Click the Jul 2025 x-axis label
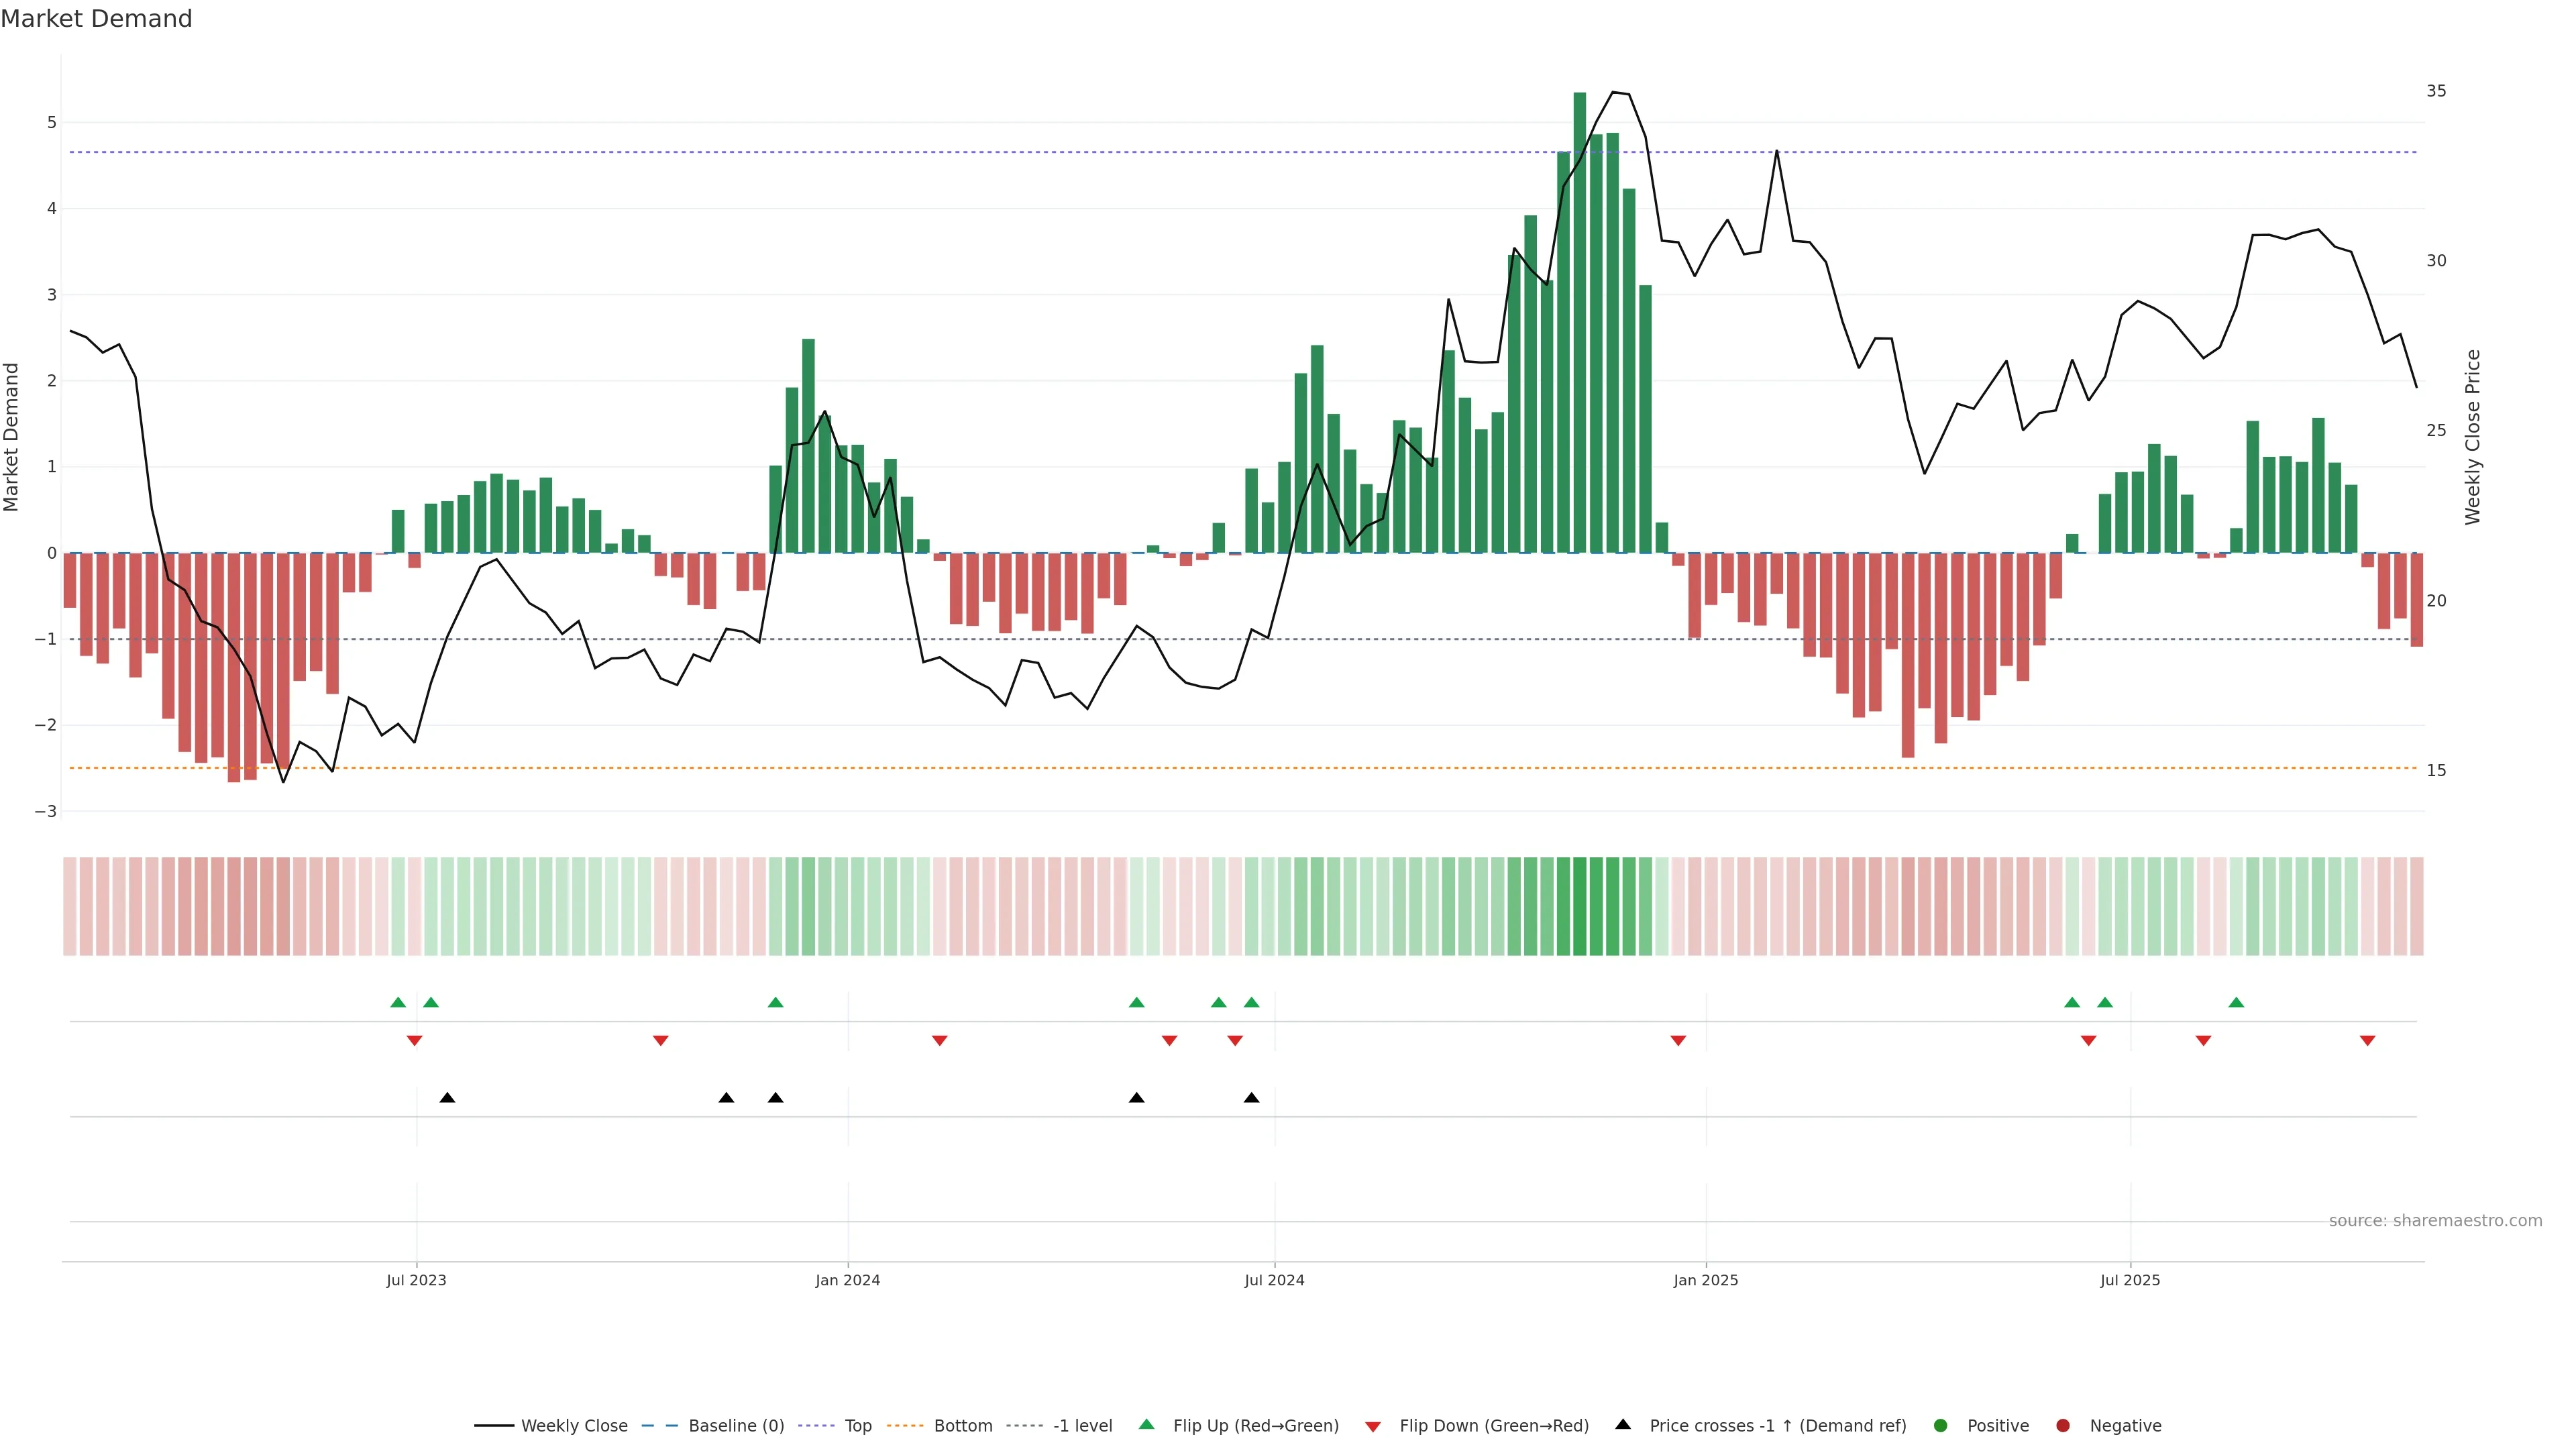The image size is (2576, 1449). click(2130, 1280)
